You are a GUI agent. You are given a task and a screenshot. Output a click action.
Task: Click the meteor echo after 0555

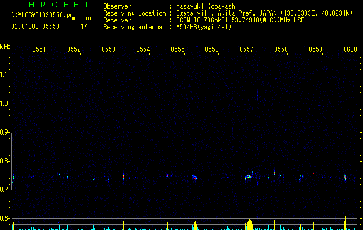(194, 178)
